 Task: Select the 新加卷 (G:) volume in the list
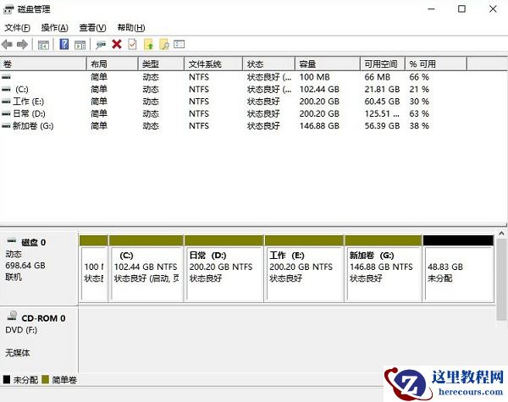(33, 126)
